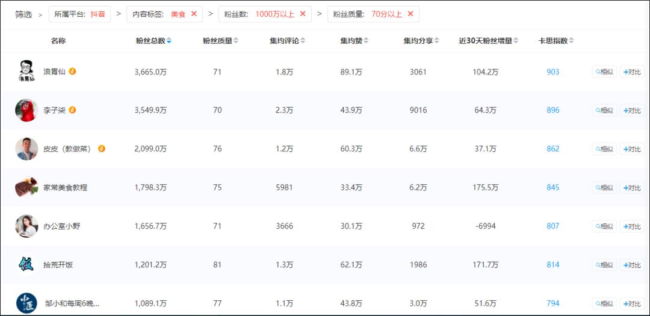Viewport: 650px width, 316px height.
Task: Find accounts similar to 皮皮（教做菜）
Action: click(x=604, y=149)
